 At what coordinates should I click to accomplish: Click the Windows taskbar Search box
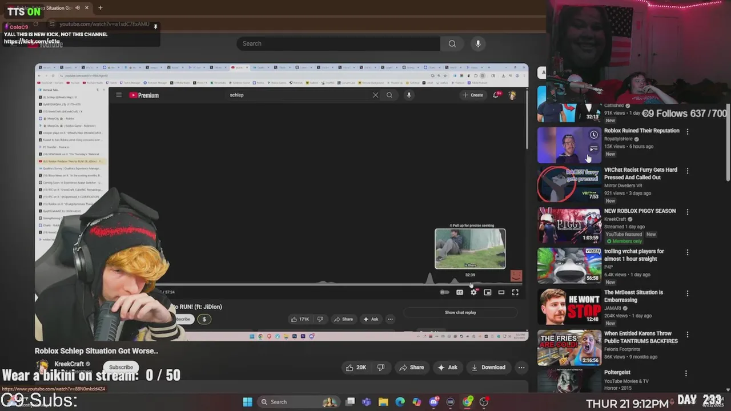(x=298, y=402)
